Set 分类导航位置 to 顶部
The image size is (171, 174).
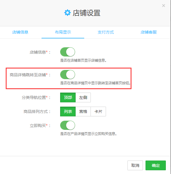point(68,97)
